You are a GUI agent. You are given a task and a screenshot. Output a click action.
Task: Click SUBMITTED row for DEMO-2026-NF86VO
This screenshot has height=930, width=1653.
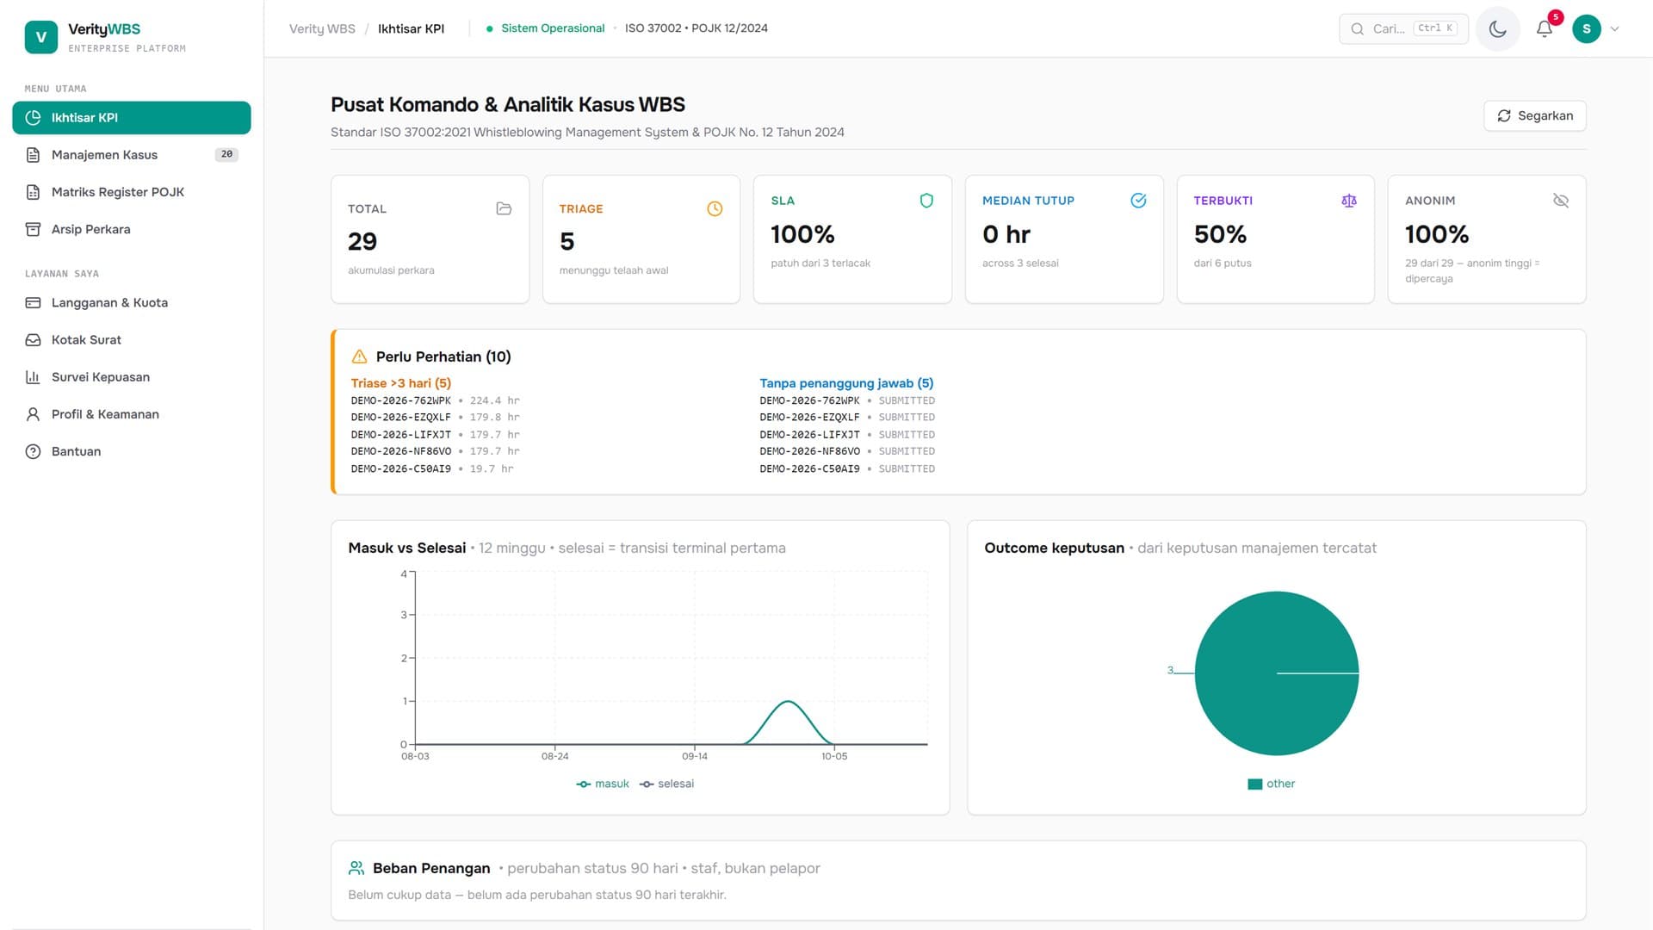point(847,451)
